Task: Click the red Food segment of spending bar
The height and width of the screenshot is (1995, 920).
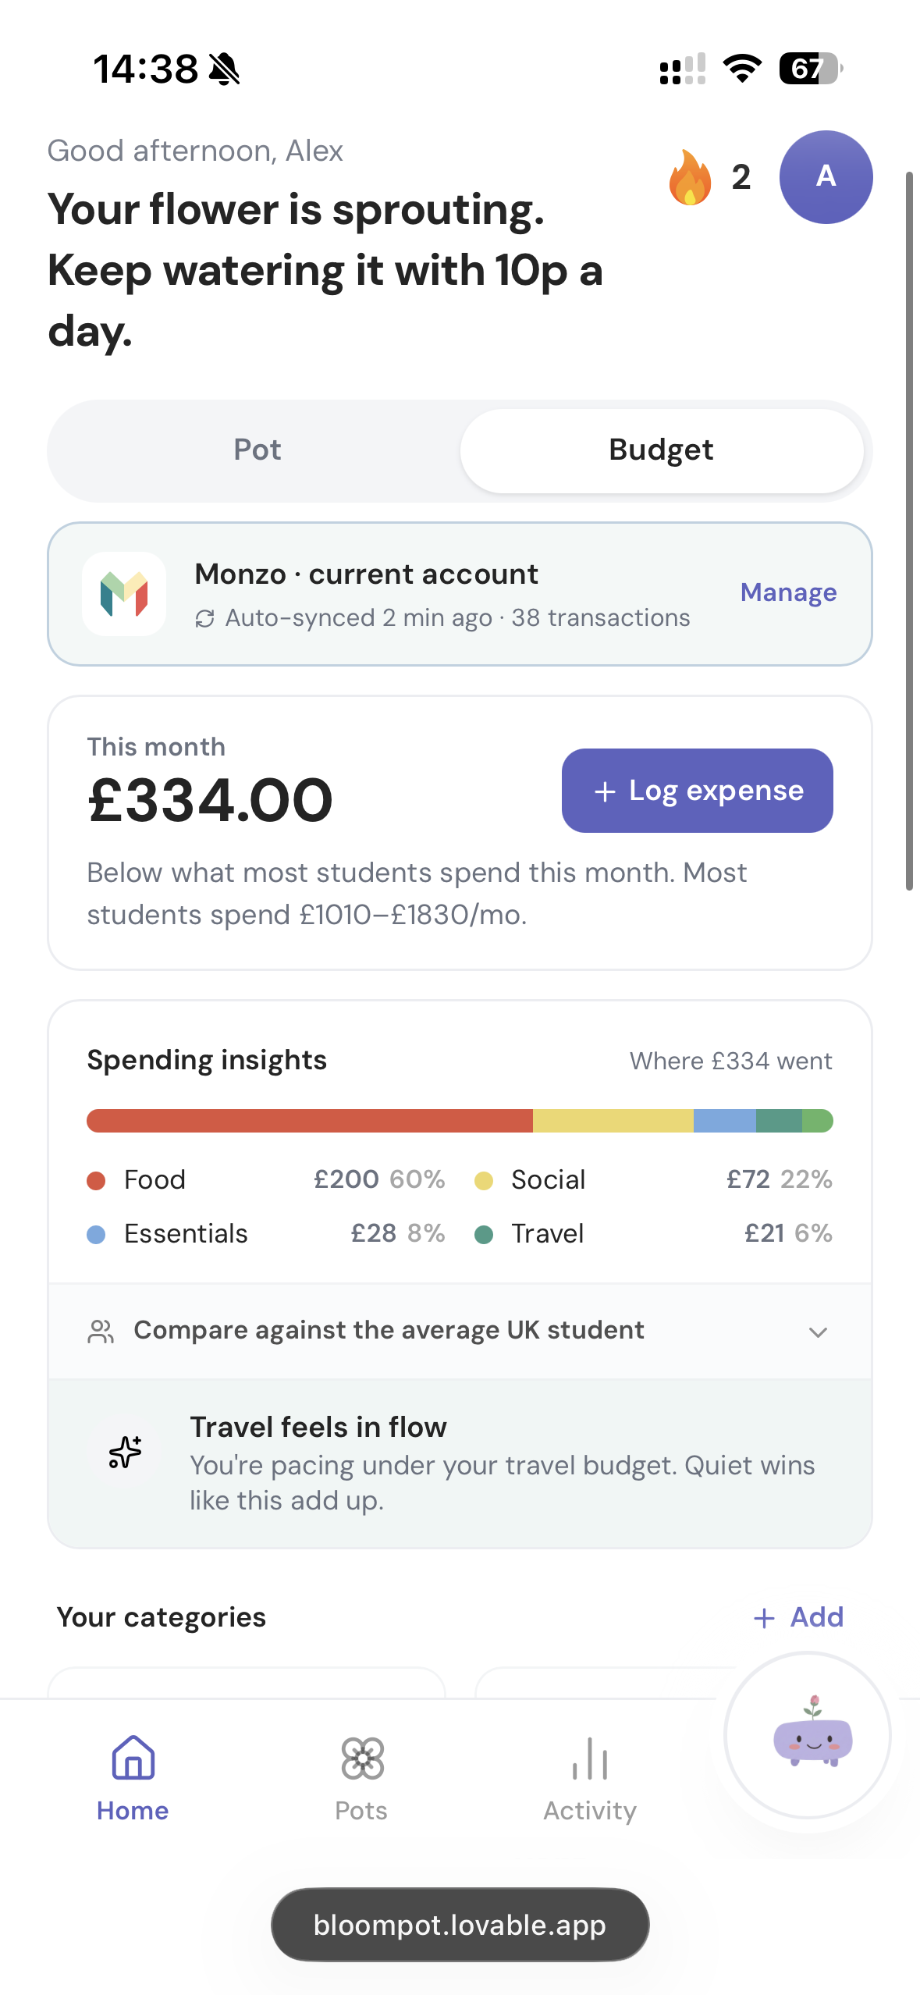Action: point(310,1121)
